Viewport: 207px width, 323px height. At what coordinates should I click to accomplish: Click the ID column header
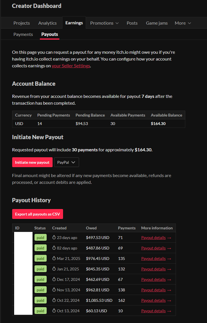click(x=17, y=228)
